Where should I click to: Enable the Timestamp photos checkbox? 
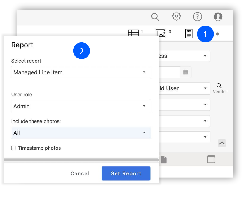pyautogui.click(x=13, y=148)
